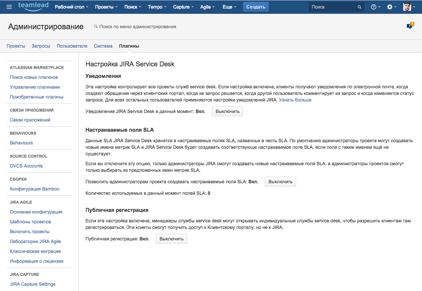Open the help menu via question mark icon
The height and width of the screenshot is (291, 422).
pos(373,7)
